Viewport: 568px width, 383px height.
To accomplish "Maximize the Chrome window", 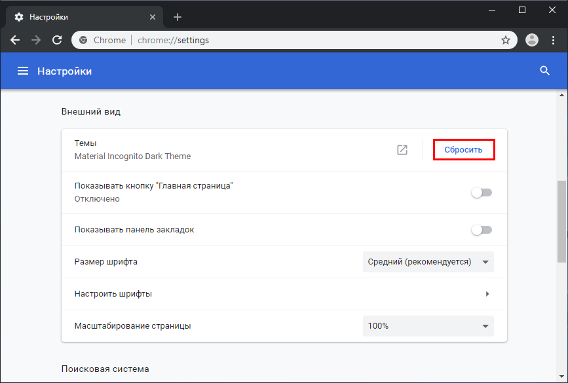I will [522, 10].
